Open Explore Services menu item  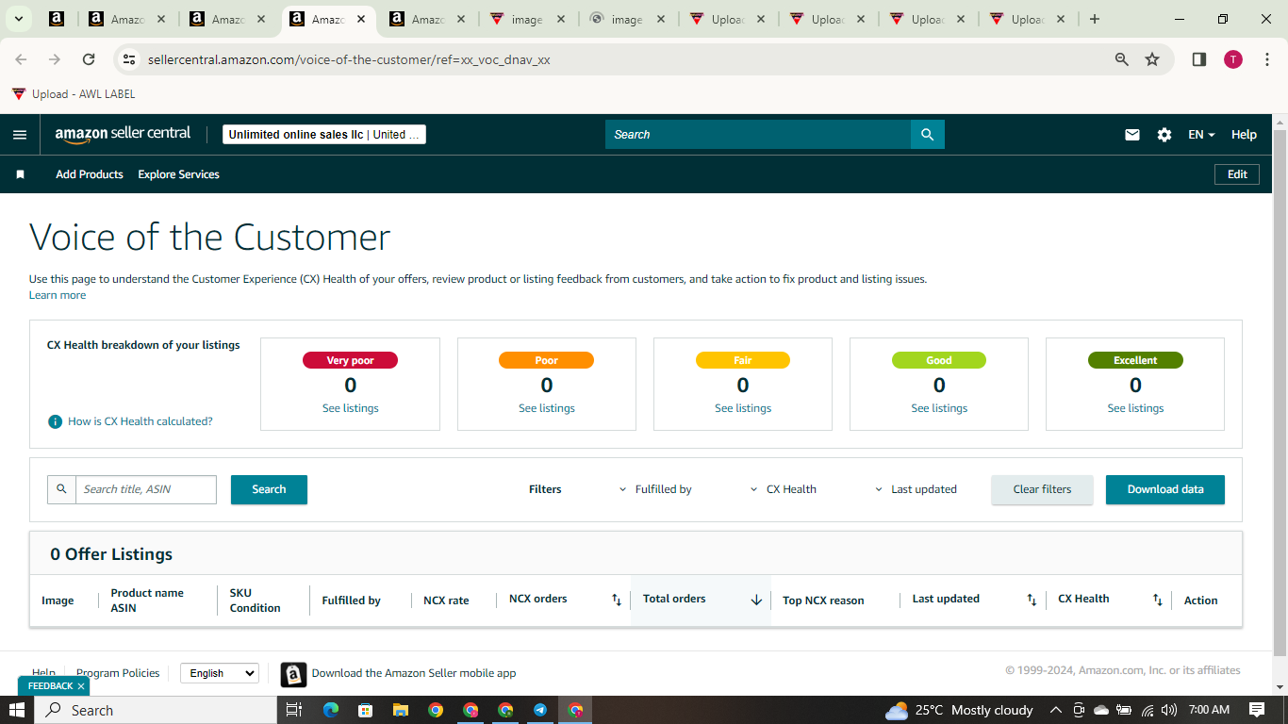[x=178, y=174]
